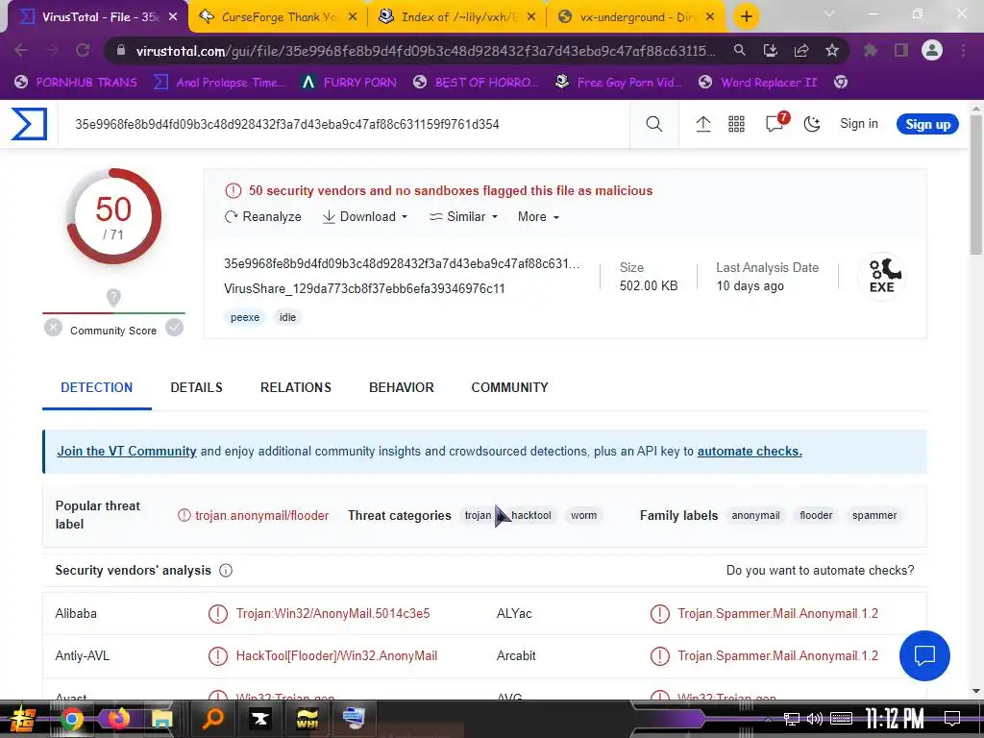Click the share page icon in address bar
Viewport: 984px width, 738px height.
pyautogui.click(x=801, y=50)
